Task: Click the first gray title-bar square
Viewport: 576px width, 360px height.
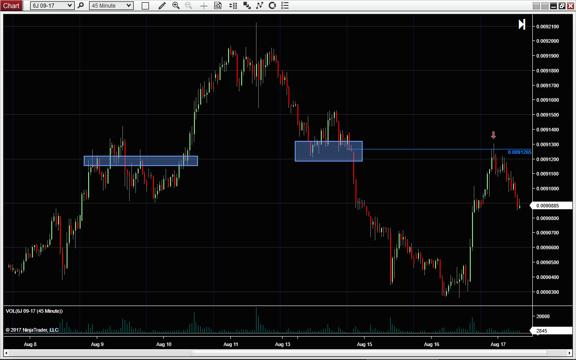Action: click(536, 6)
